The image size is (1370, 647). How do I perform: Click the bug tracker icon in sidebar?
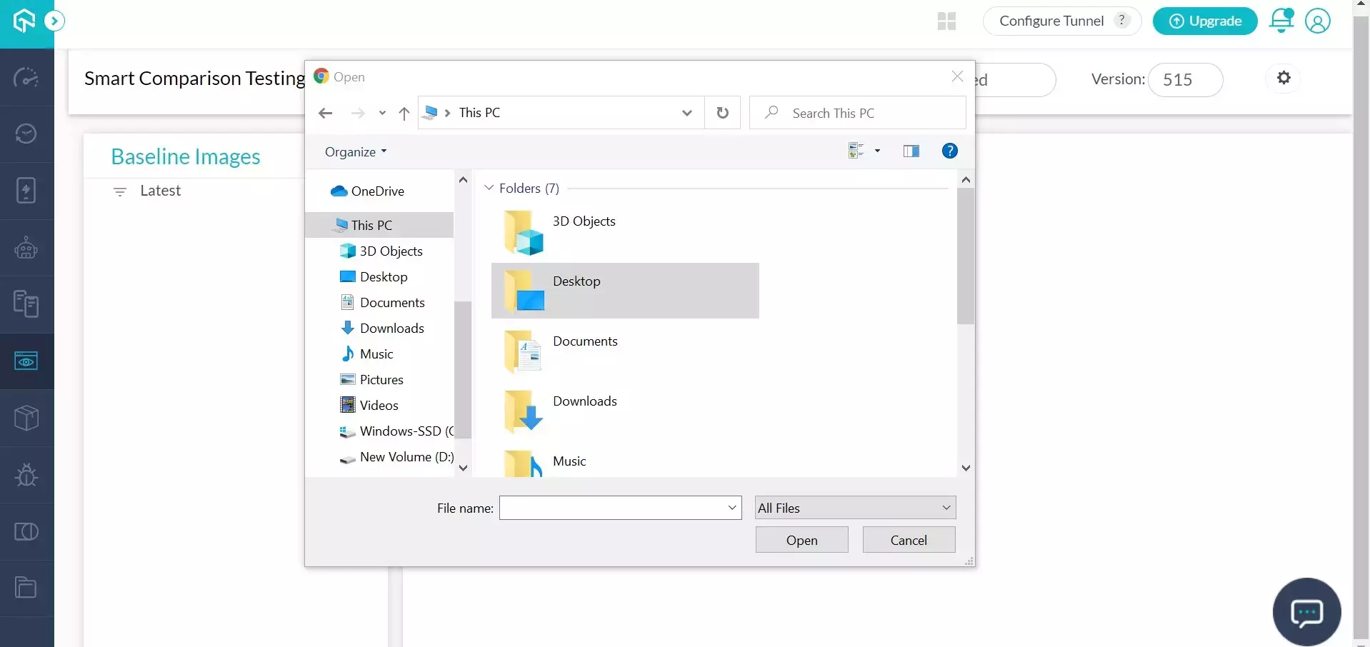pos(26,475)
